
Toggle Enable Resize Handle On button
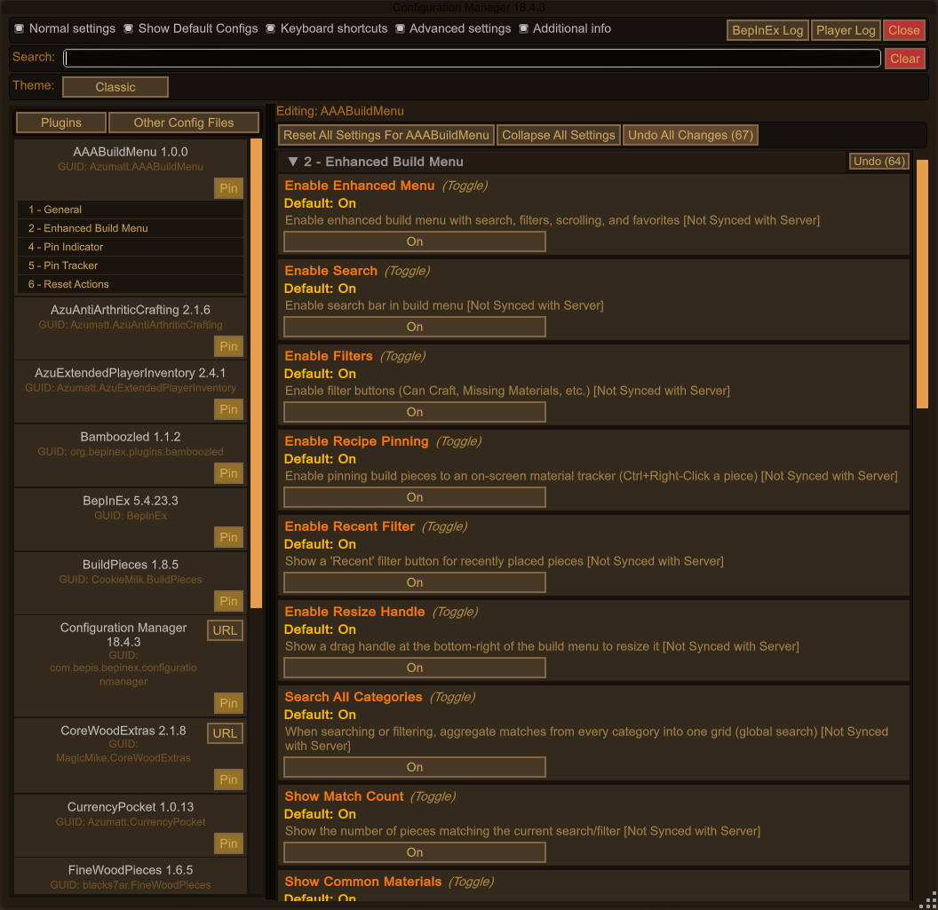tap(415, 668)
